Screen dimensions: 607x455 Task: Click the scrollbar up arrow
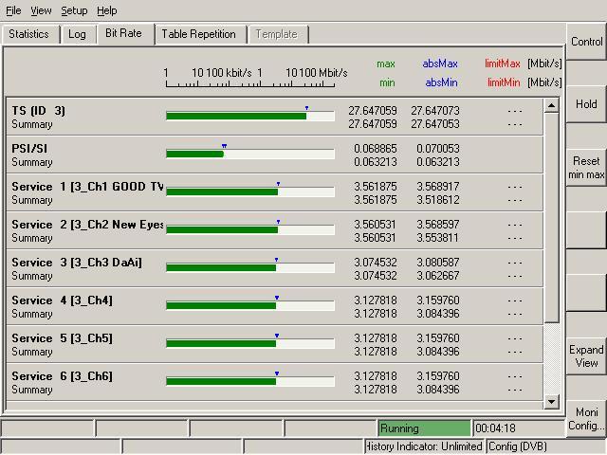[x=552, y=104]
